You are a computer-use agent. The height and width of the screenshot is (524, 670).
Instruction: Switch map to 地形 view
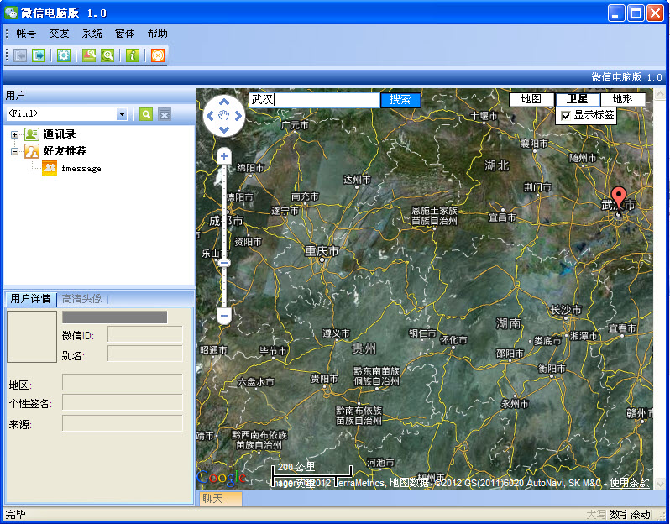(622, 99)
